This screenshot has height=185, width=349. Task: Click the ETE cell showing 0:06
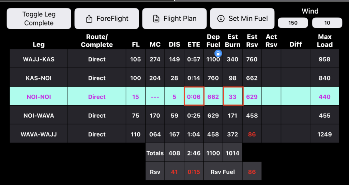194,97
